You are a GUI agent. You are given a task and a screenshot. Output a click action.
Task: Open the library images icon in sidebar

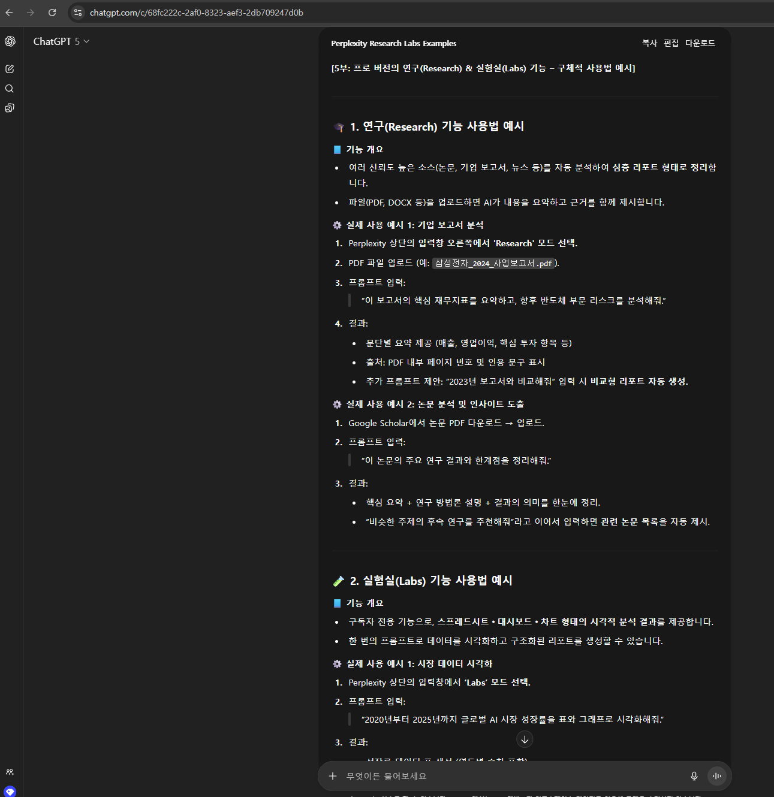[10, 108]
